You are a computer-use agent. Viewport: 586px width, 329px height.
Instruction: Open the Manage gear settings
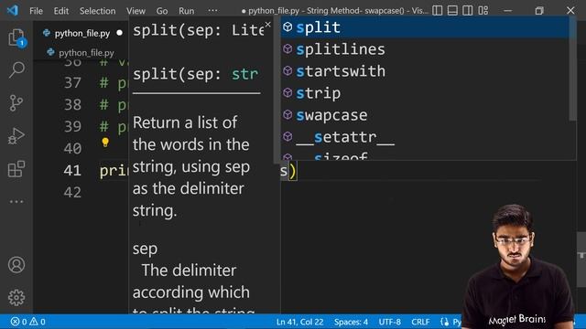pos(16,297)
